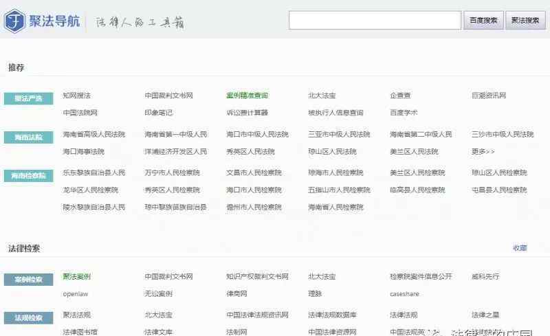This screenshot has height=336, width=550.
Task: Open the 秀英区人民法院 link
Action: [x=250, y=152]
